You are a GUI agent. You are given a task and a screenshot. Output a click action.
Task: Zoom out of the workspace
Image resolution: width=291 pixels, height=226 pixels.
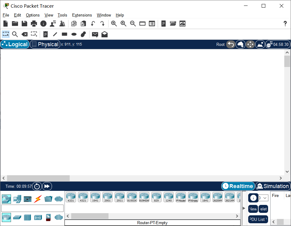tap(133, 24)
